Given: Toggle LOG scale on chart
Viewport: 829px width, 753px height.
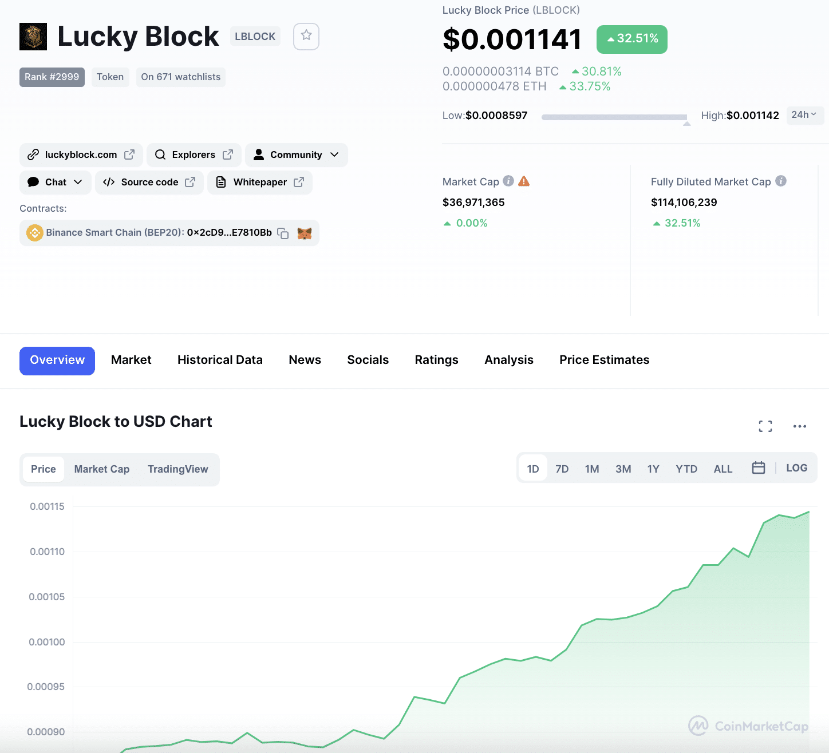Looking at the screenshot, I should click(x=797, y=468).
